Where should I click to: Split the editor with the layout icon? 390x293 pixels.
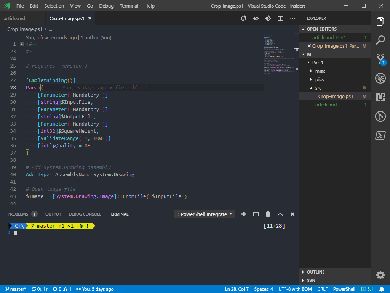click(x=280, y=18)
